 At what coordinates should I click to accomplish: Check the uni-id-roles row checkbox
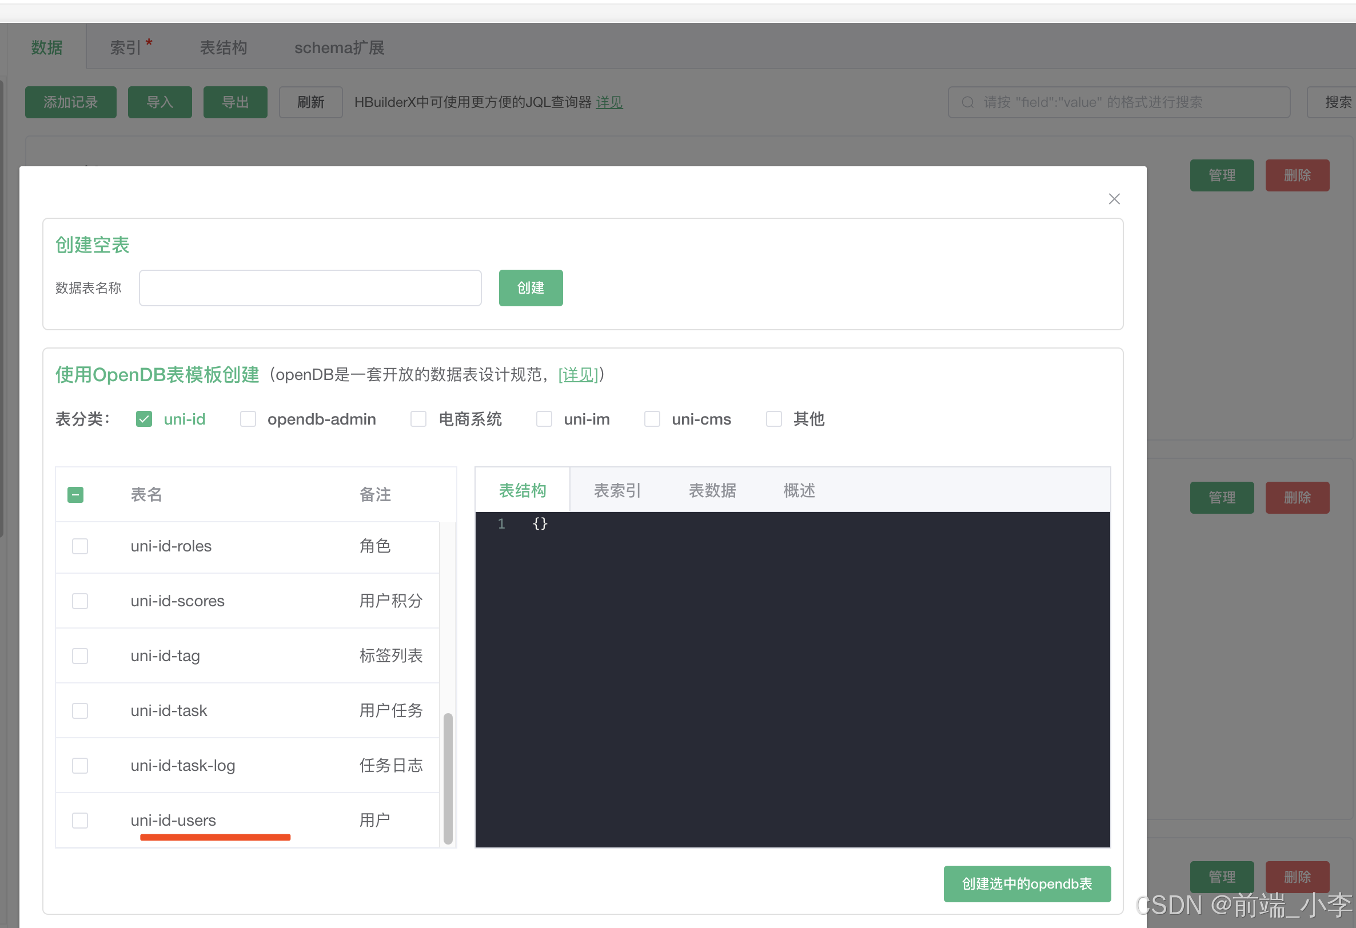[80, 546]
